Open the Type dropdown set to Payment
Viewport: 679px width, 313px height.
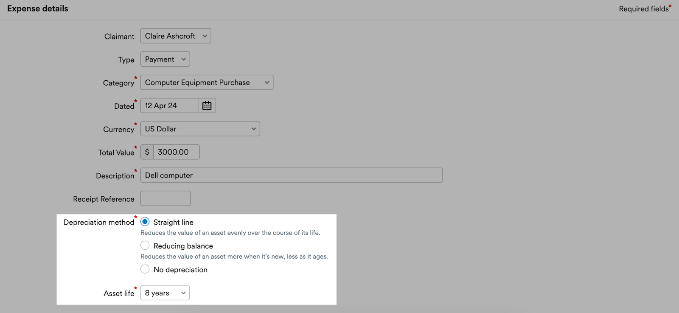165,59
